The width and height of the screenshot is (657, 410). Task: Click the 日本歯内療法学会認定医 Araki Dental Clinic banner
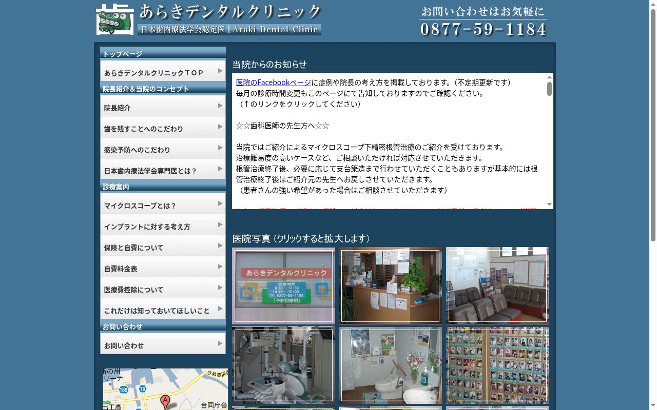tap(229, 29)
